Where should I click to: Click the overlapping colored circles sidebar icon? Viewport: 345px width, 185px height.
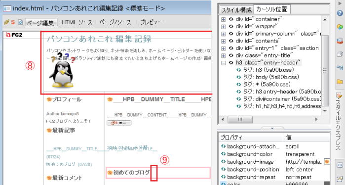click(340, 27)
